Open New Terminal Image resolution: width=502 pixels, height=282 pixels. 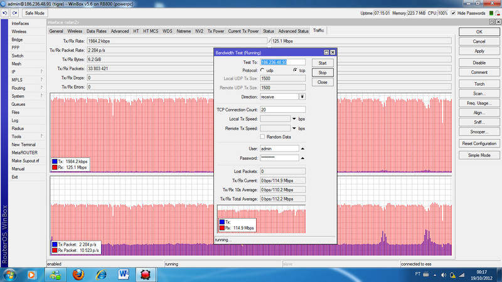23,145
